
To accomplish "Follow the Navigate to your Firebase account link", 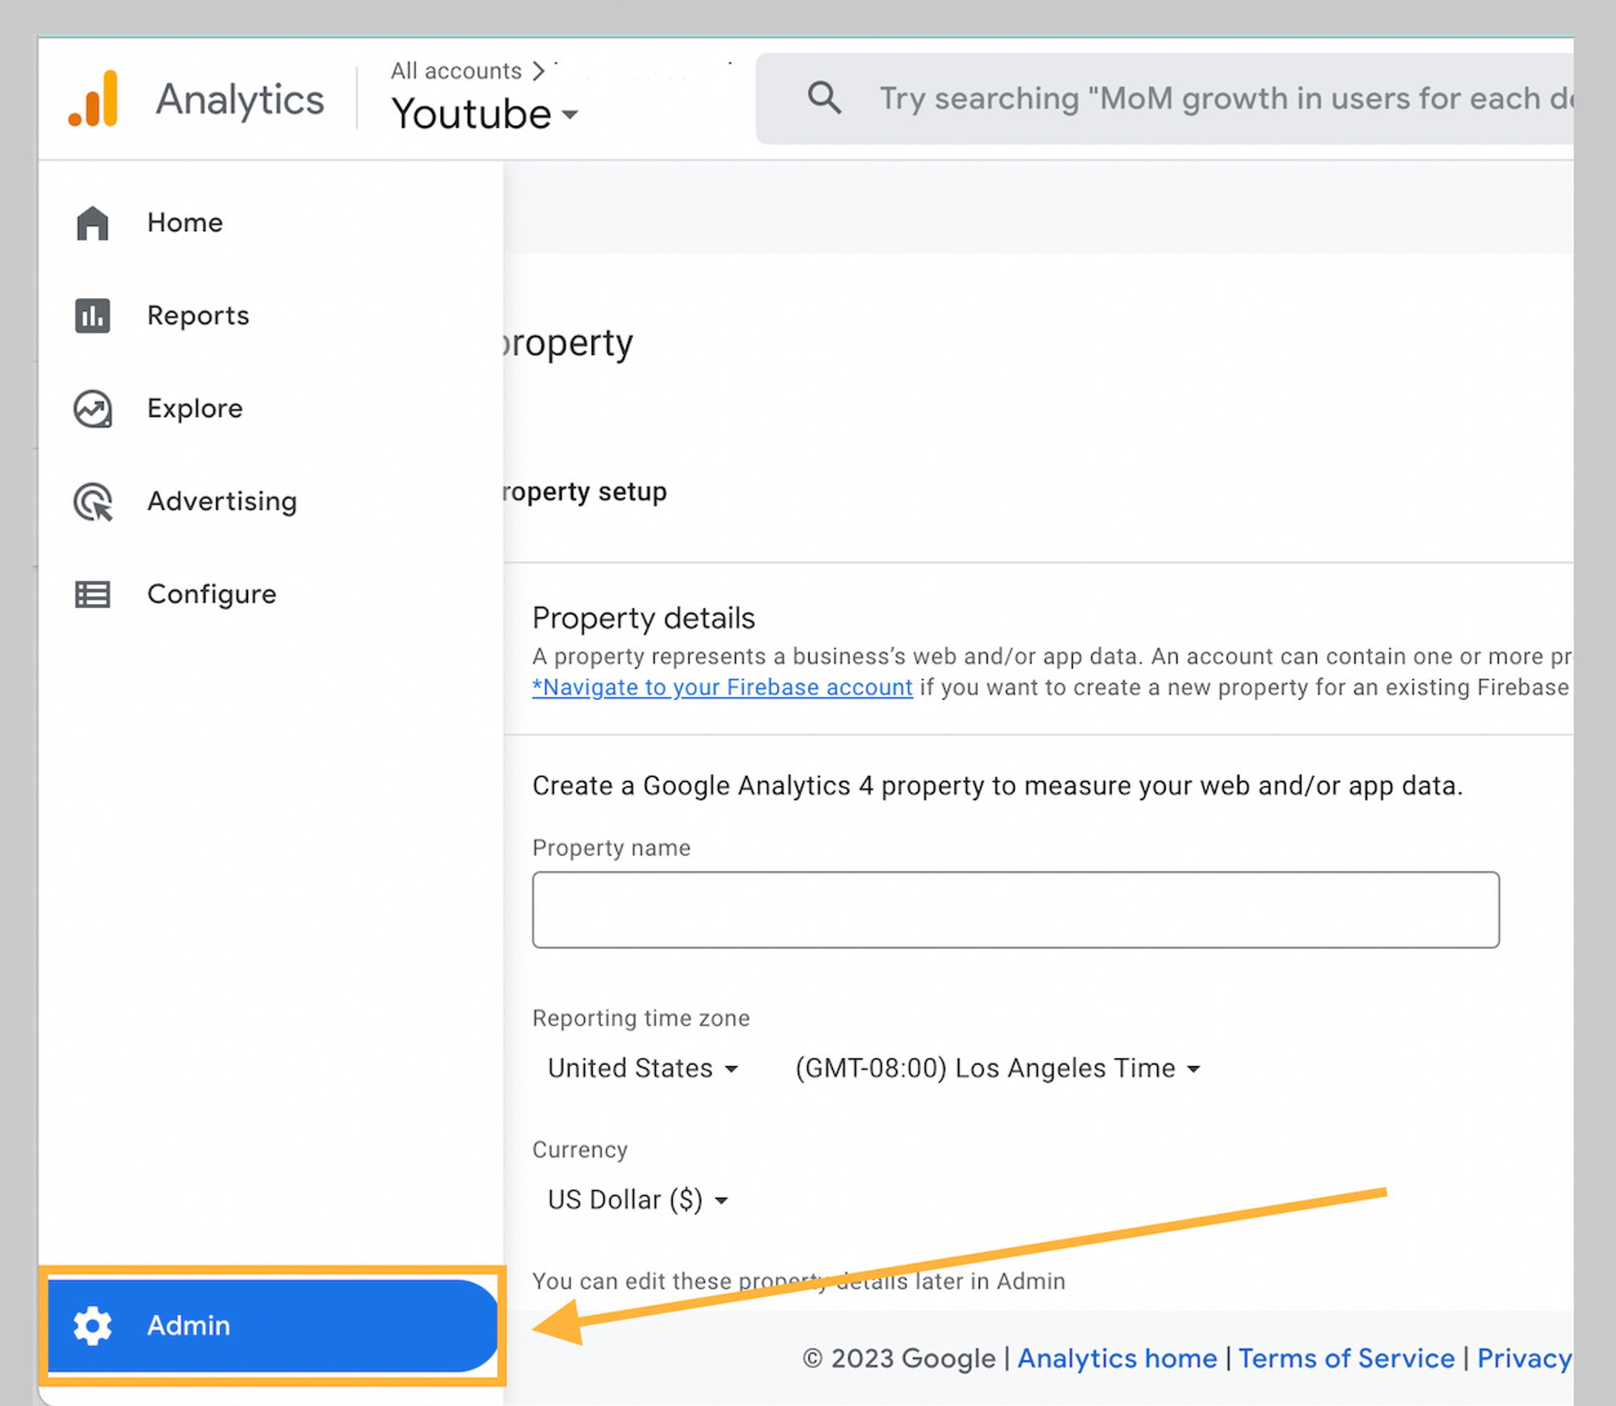I will coord(722,687).
